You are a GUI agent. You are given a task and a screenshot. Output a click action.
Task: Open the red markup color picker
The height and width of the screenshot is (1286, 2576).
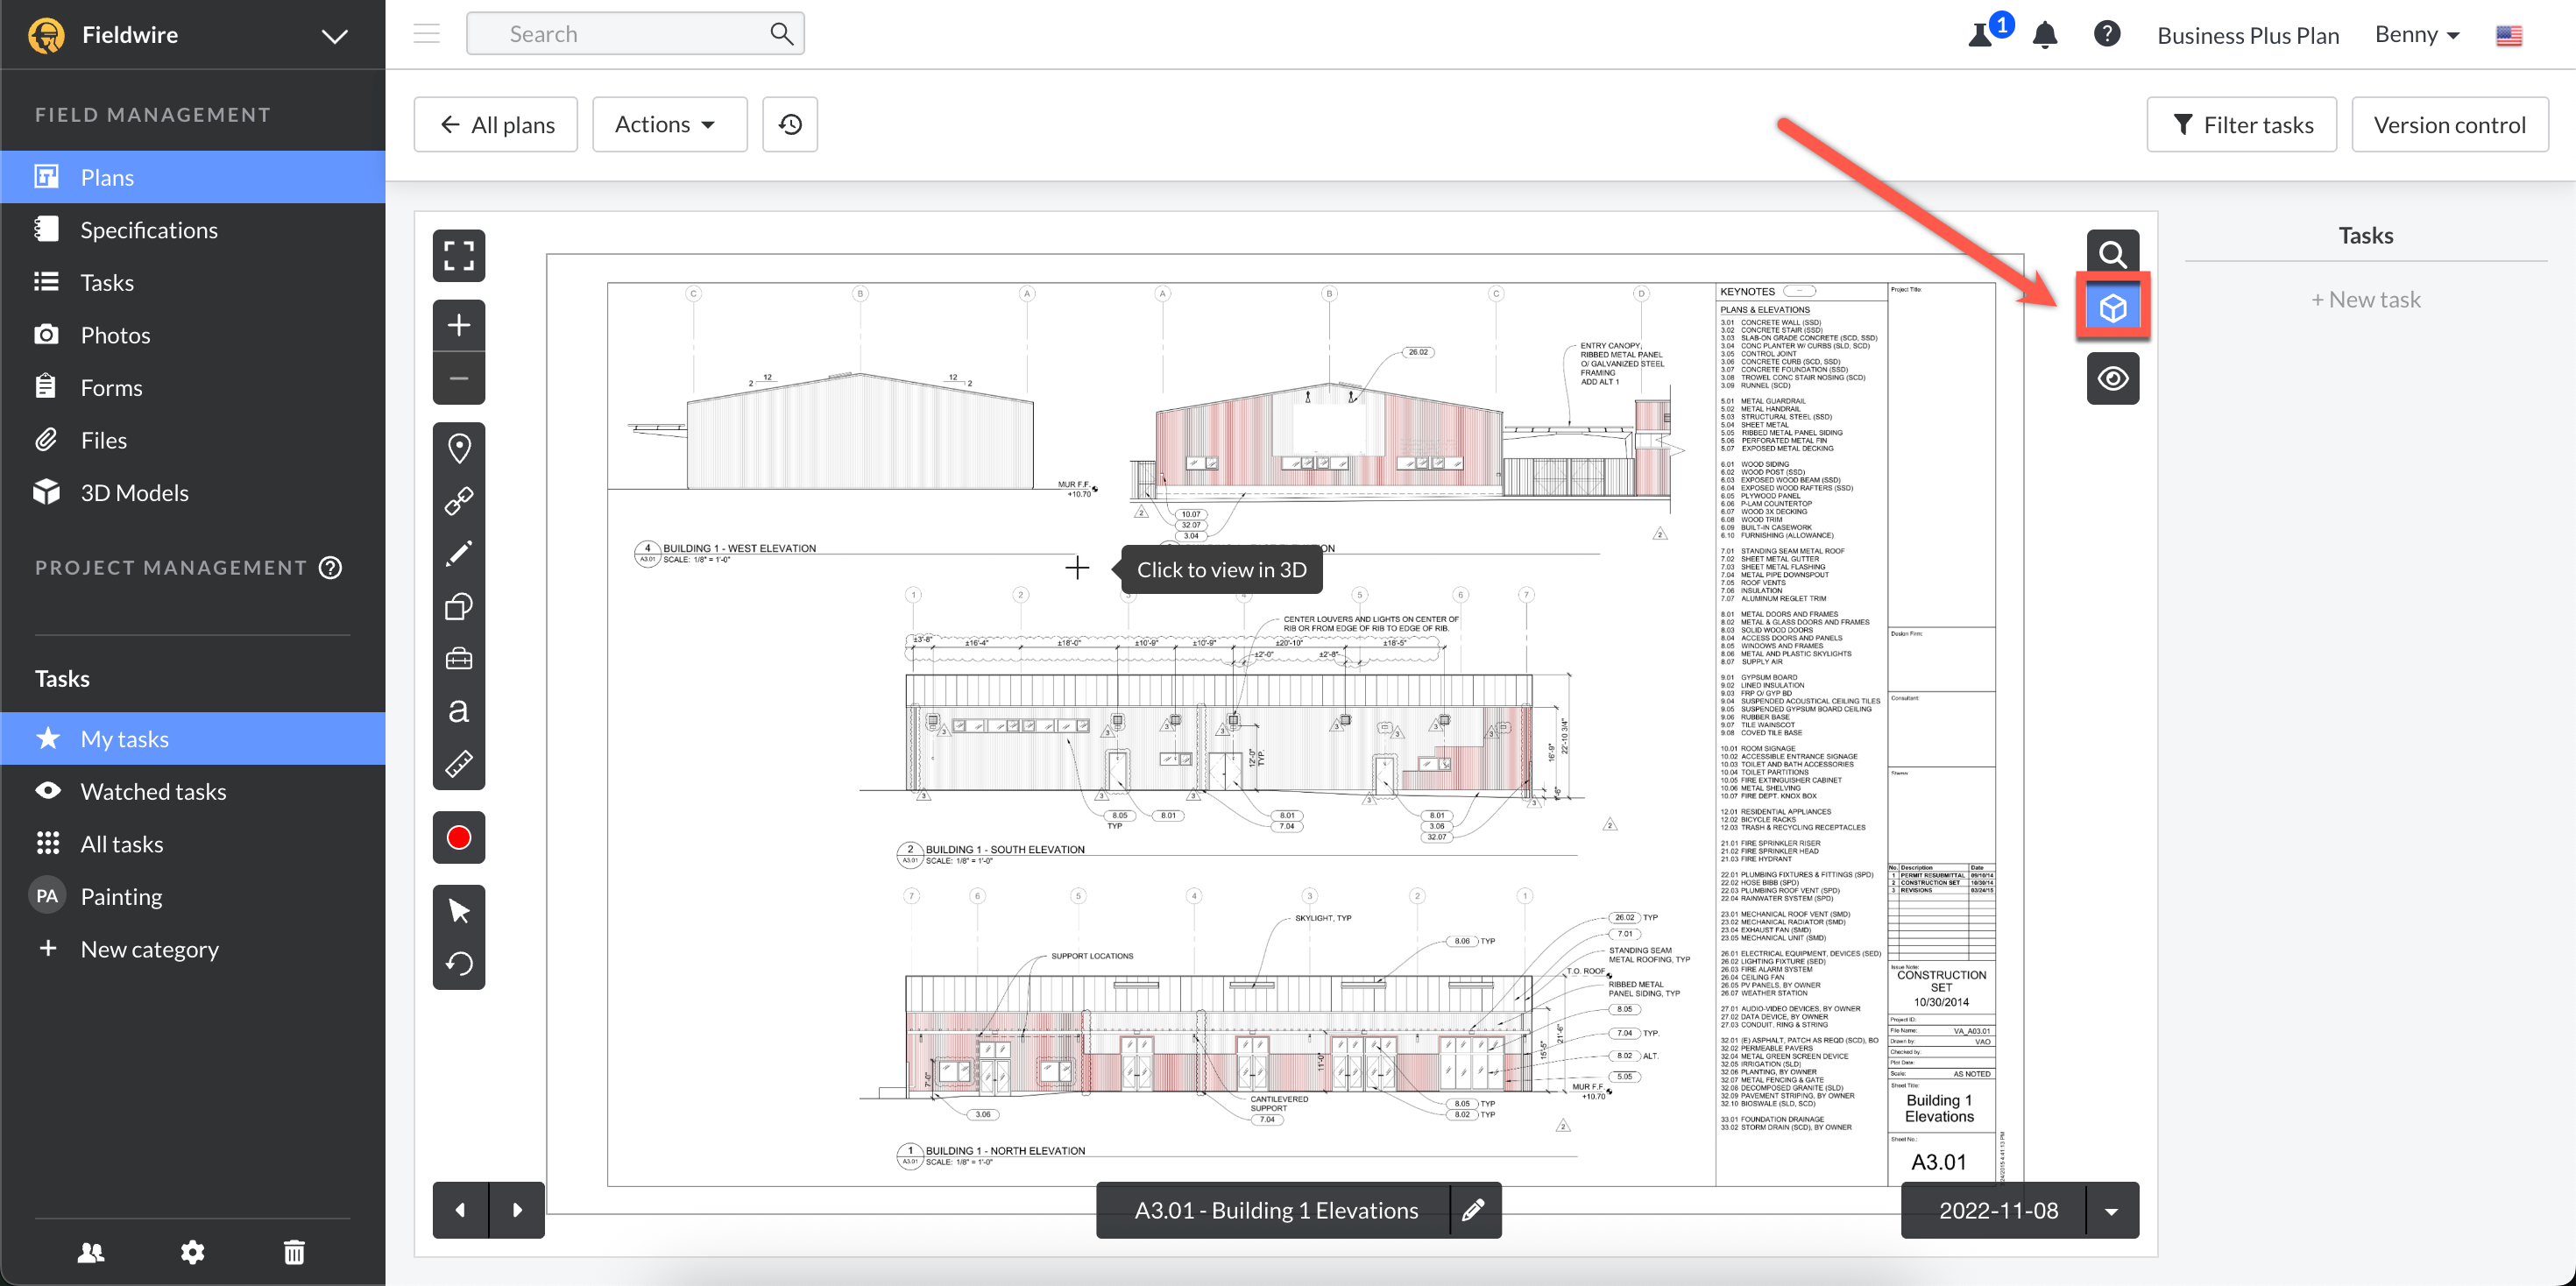tap(459, 837)
